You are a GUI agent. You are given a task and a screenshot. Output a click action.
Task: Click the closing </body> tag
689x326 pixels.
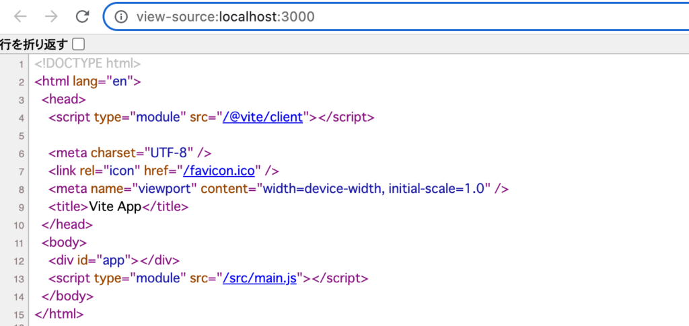pos(68,296)
